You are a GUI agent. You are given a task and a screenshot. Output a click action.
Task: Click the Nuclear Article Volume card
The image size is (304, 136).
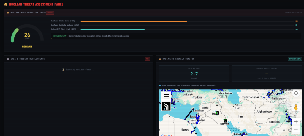pyautogui.click(x=267, y=74)
